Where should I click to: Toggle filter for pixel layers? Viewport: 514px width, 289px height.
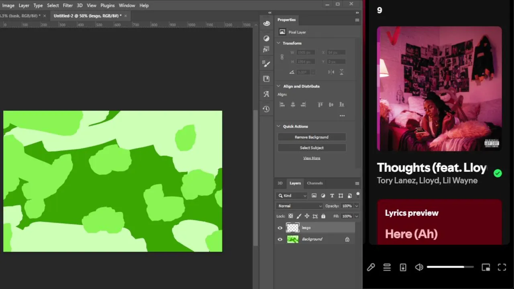[314, 195]
